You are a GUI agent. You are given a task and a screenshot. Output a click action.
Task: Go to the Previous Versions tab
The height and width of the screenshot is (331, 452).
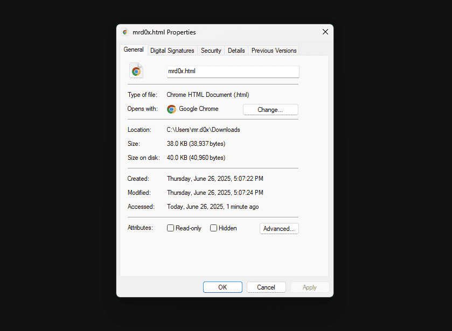click(x=274, y=51)
